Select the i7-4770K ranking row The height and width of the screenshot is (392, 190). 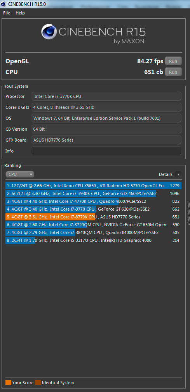(x=93, y=201)
